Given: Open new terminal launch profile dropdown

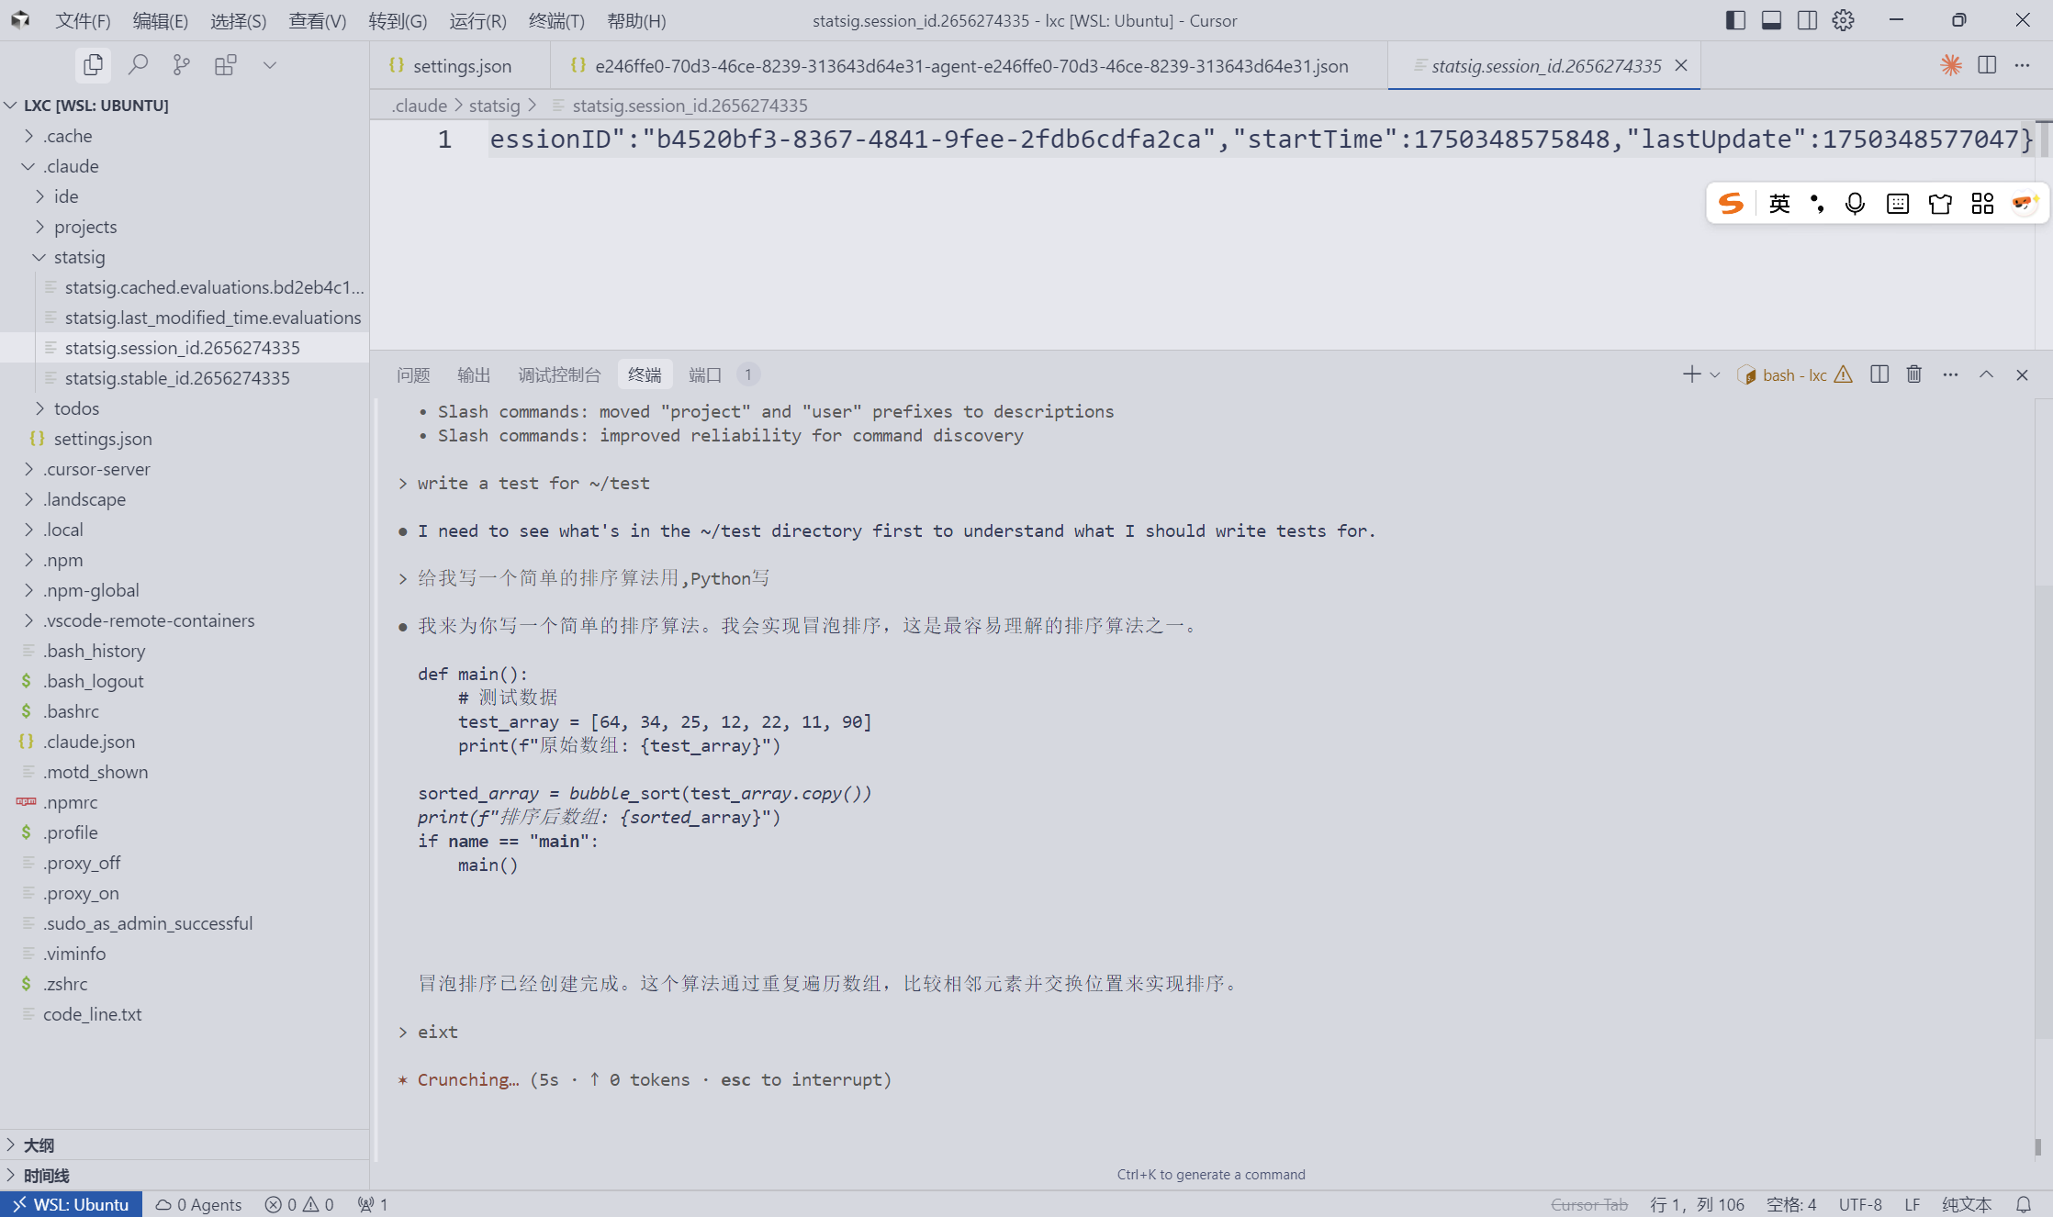Looking at the screenshot, I should click(x=1714, y=374).
